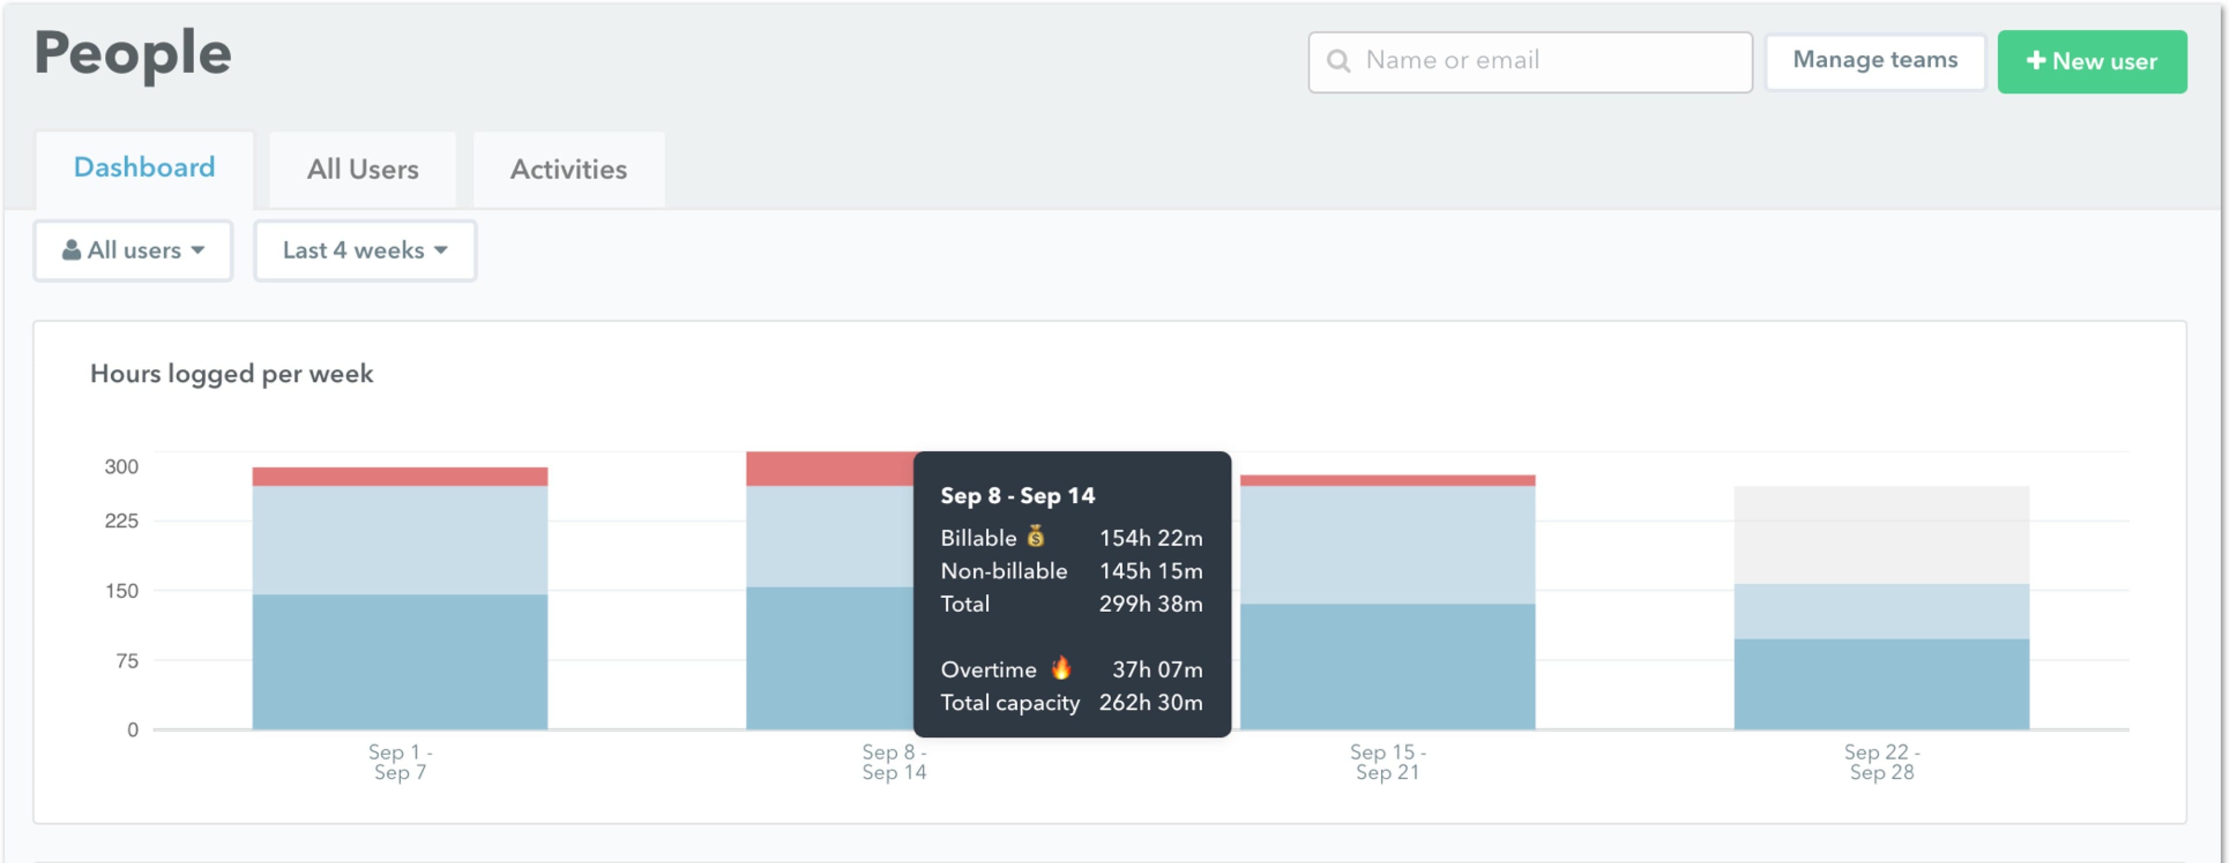Click the plus icon on New user

click(2036, 60)
